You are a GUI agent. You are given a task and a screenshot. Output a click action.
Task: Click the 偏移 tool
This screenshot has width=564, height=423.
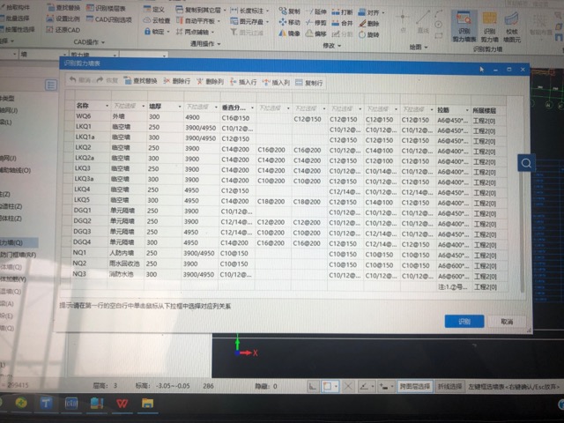click(x=316, y=33)
